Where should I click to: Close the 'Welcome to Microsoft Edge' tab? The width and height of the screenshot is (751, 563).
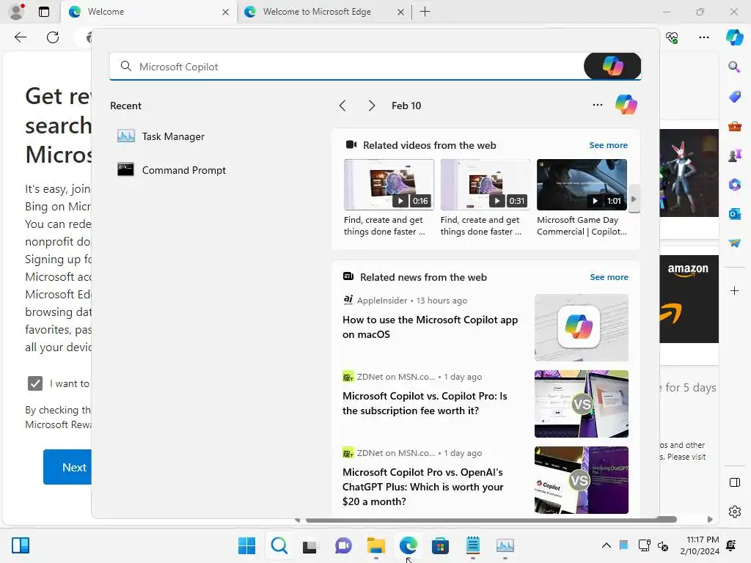click(x=400, y=12)
